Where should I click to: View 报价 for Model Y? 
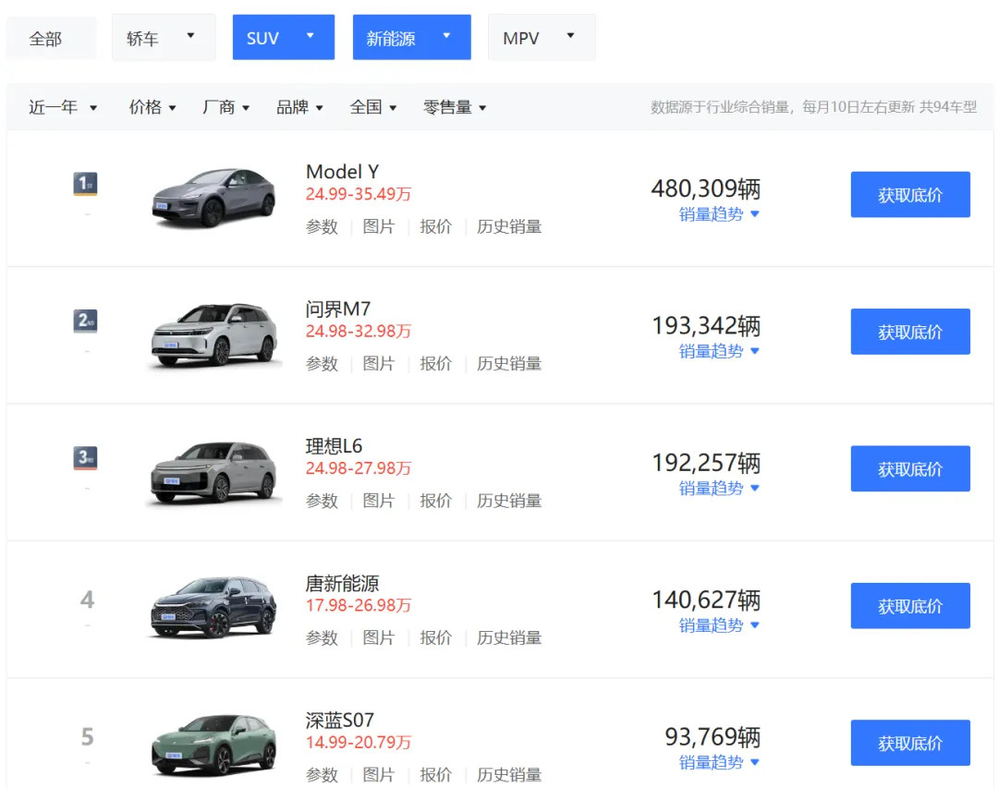click(436, 226)
